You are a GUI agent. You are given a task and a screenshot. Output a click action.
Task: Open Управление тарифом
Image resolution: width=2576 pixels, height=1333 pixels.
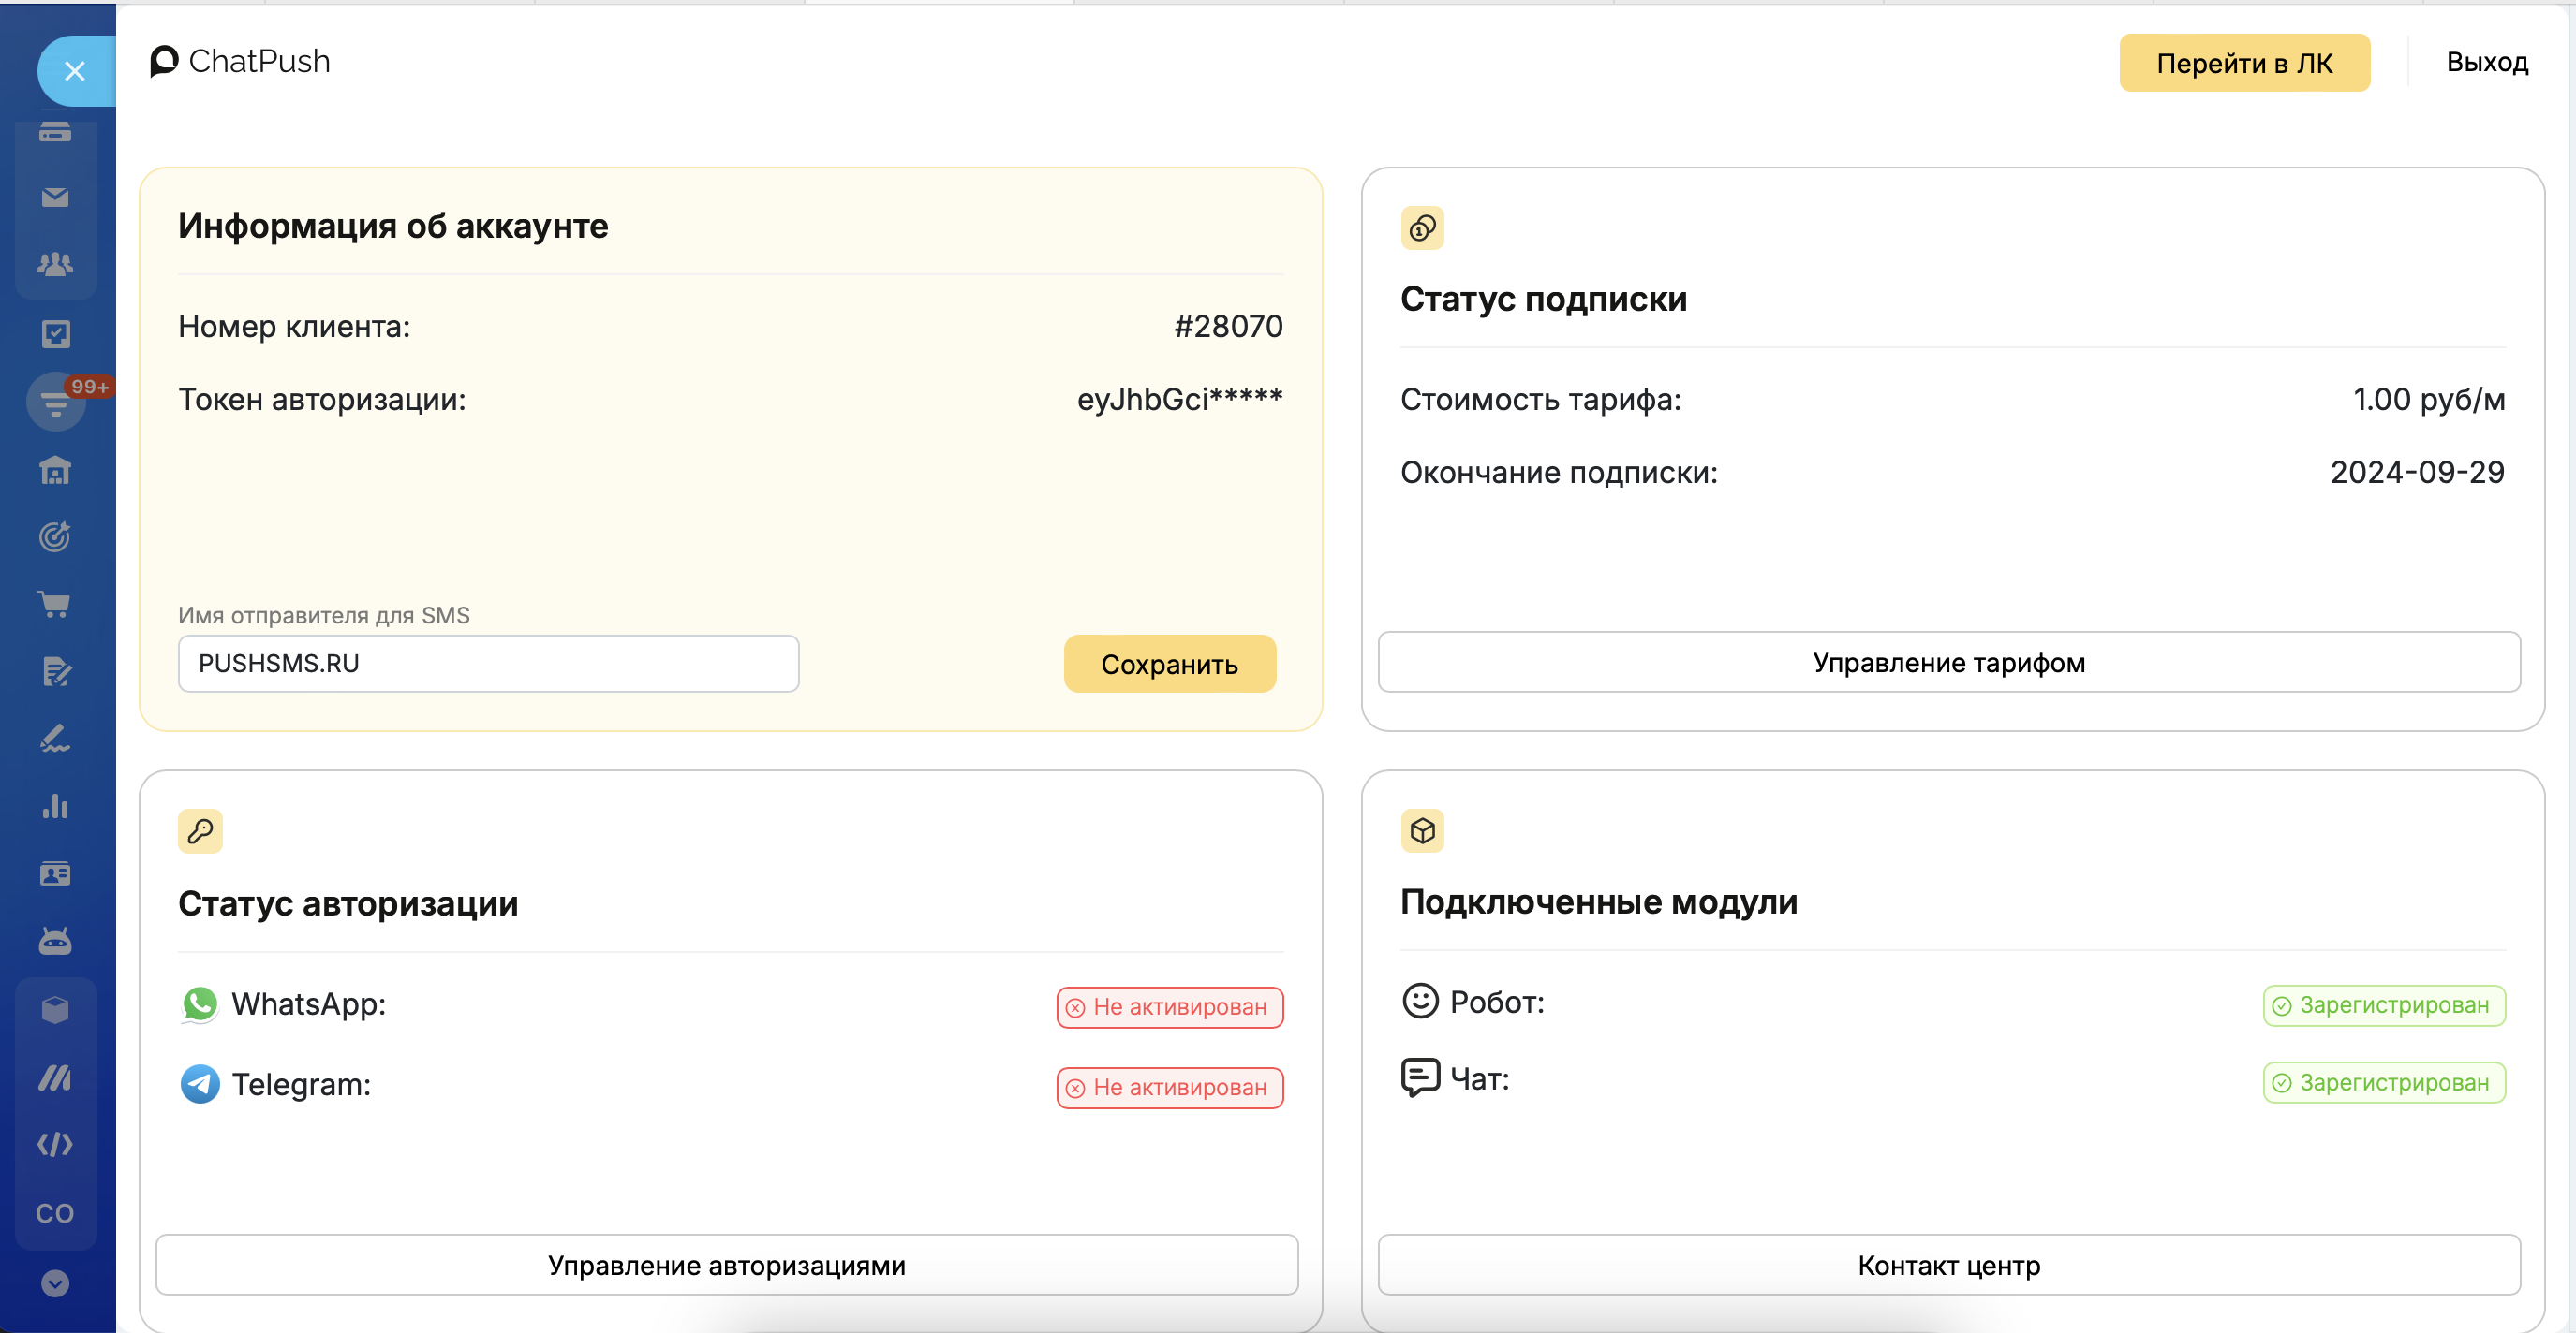point(1948,663)
